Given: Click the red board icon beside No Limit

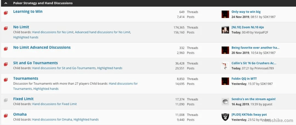Looking at the screenshot, I should point(6,29).
